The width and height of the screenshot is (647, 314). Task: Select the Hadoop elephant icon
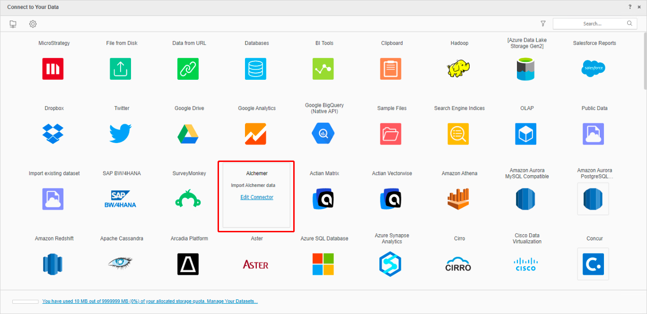click(458, 69)
